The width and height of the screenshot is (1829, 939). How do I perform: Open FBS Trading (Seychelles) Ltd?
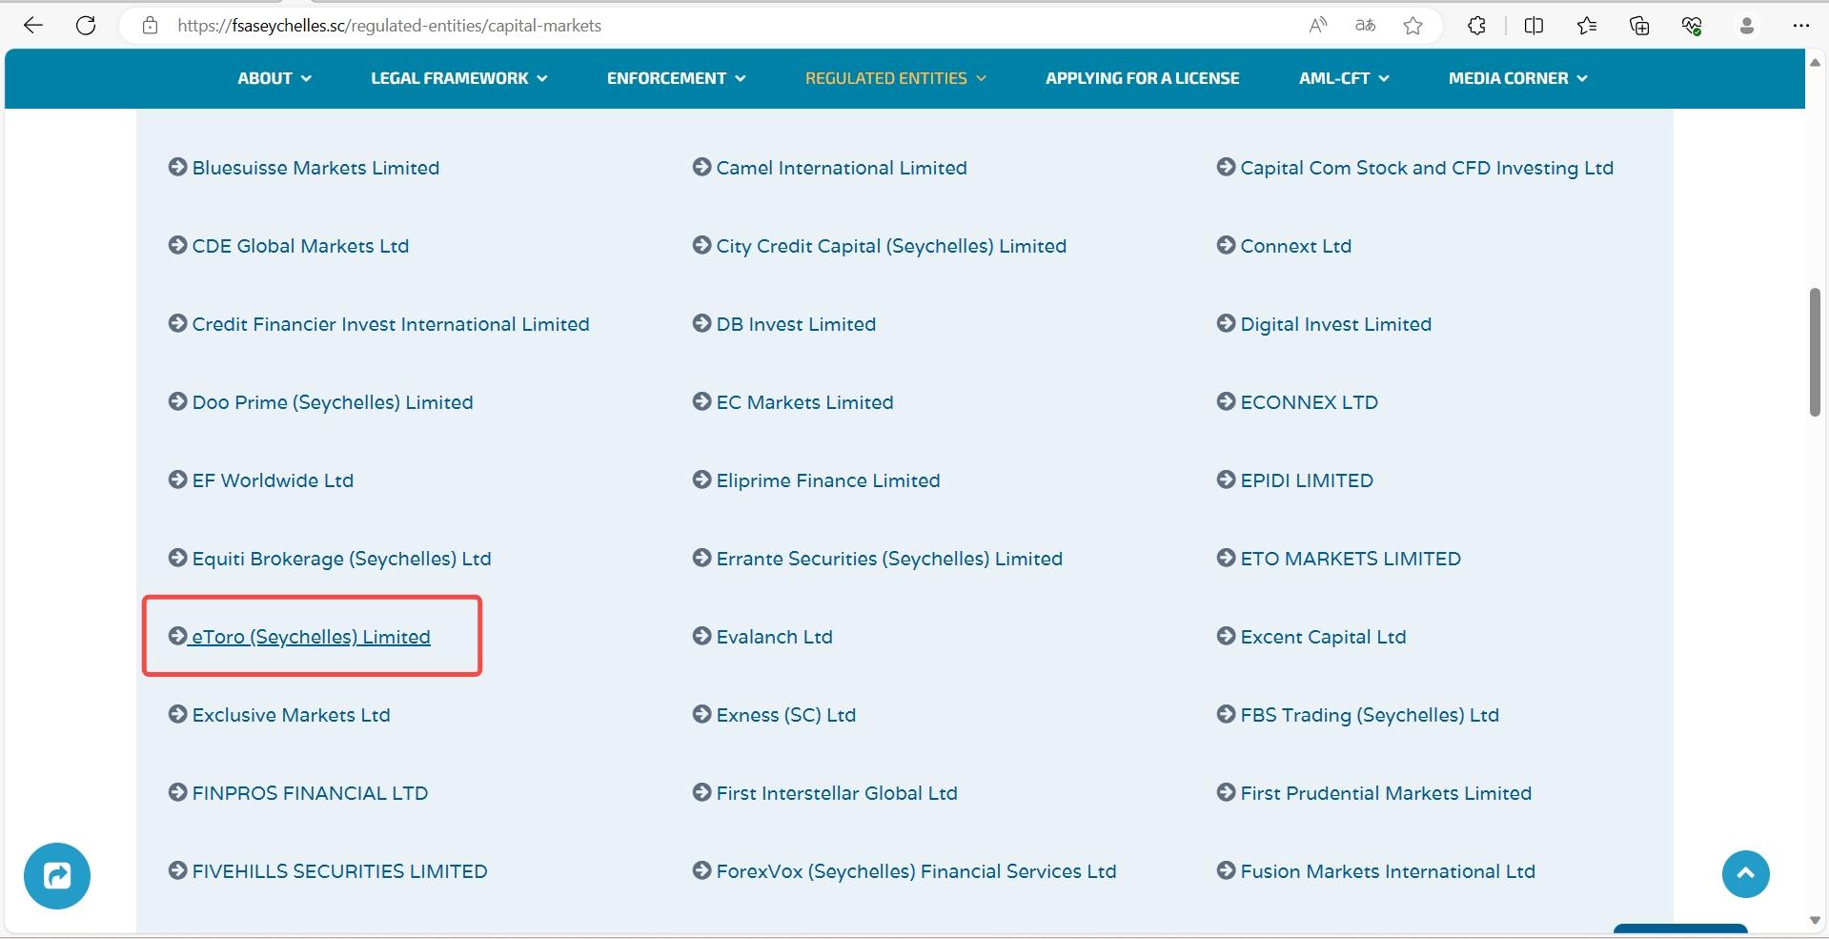point(1370,715)
